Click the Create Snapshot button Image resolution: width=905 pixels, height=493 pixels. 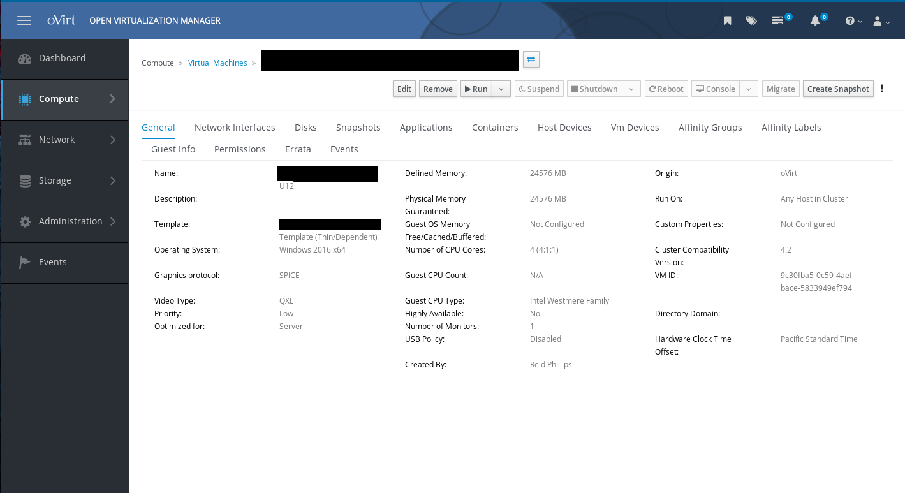point(838,89)
